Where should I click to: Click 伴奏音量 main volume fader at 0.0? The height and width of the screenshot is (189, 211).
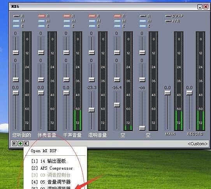[41, 93]
